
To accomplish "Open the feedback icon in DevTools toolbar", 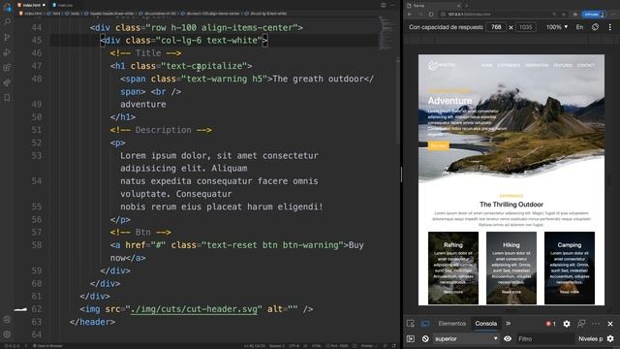I will pos(581,324).
